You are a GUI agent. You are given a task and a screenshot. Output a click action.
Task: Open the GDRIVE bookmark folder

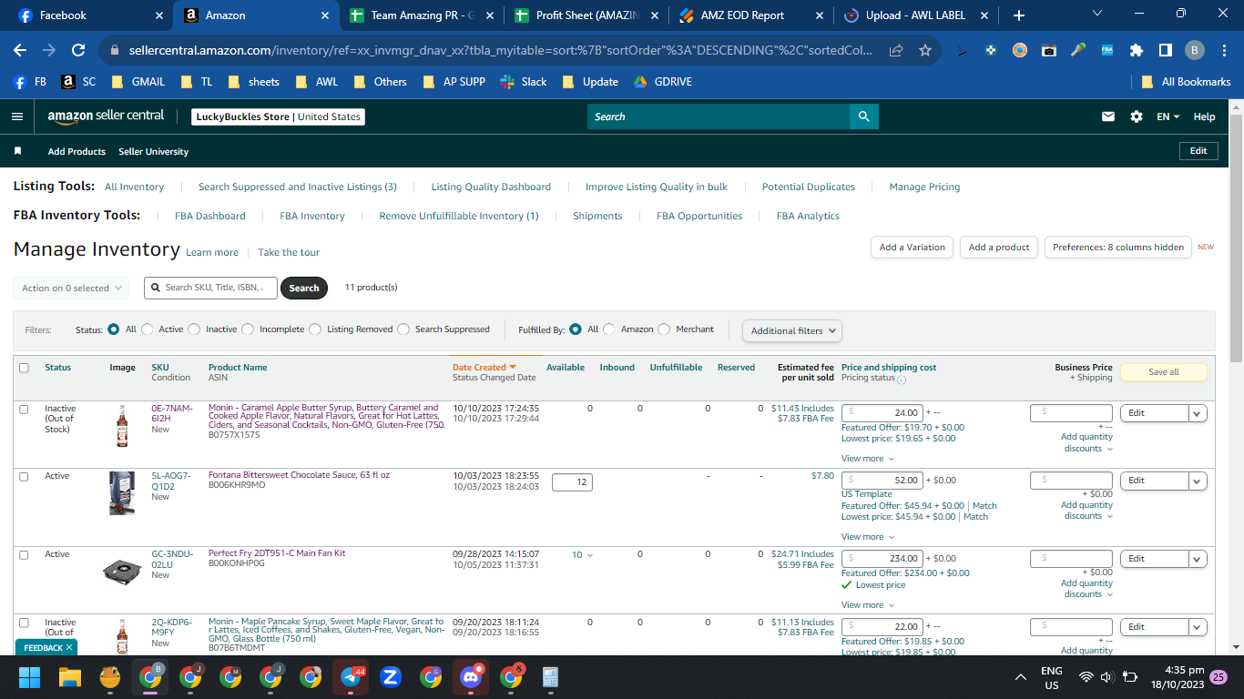point(663,82)
